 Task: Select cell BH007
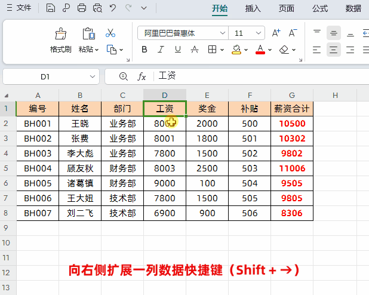[38, 213]
